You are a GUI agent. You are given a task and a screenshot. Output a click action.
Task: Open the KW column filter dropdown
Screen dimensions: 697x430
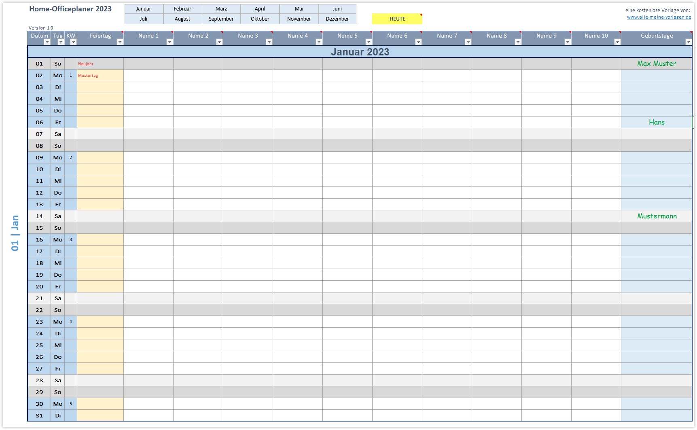[73, 42]
